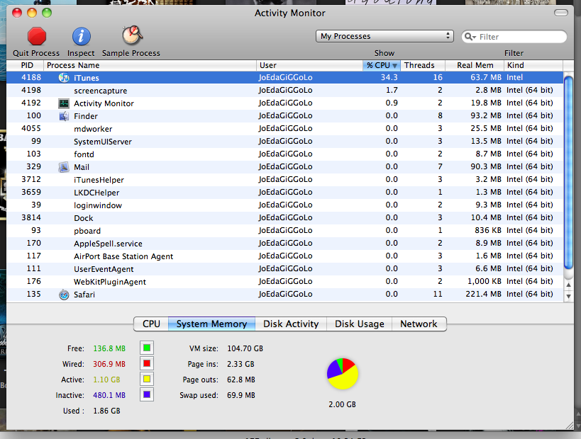This screenshot has height=439, width=581.
Task: Click the red Quit Process stop icon
Action: [37, 37]
